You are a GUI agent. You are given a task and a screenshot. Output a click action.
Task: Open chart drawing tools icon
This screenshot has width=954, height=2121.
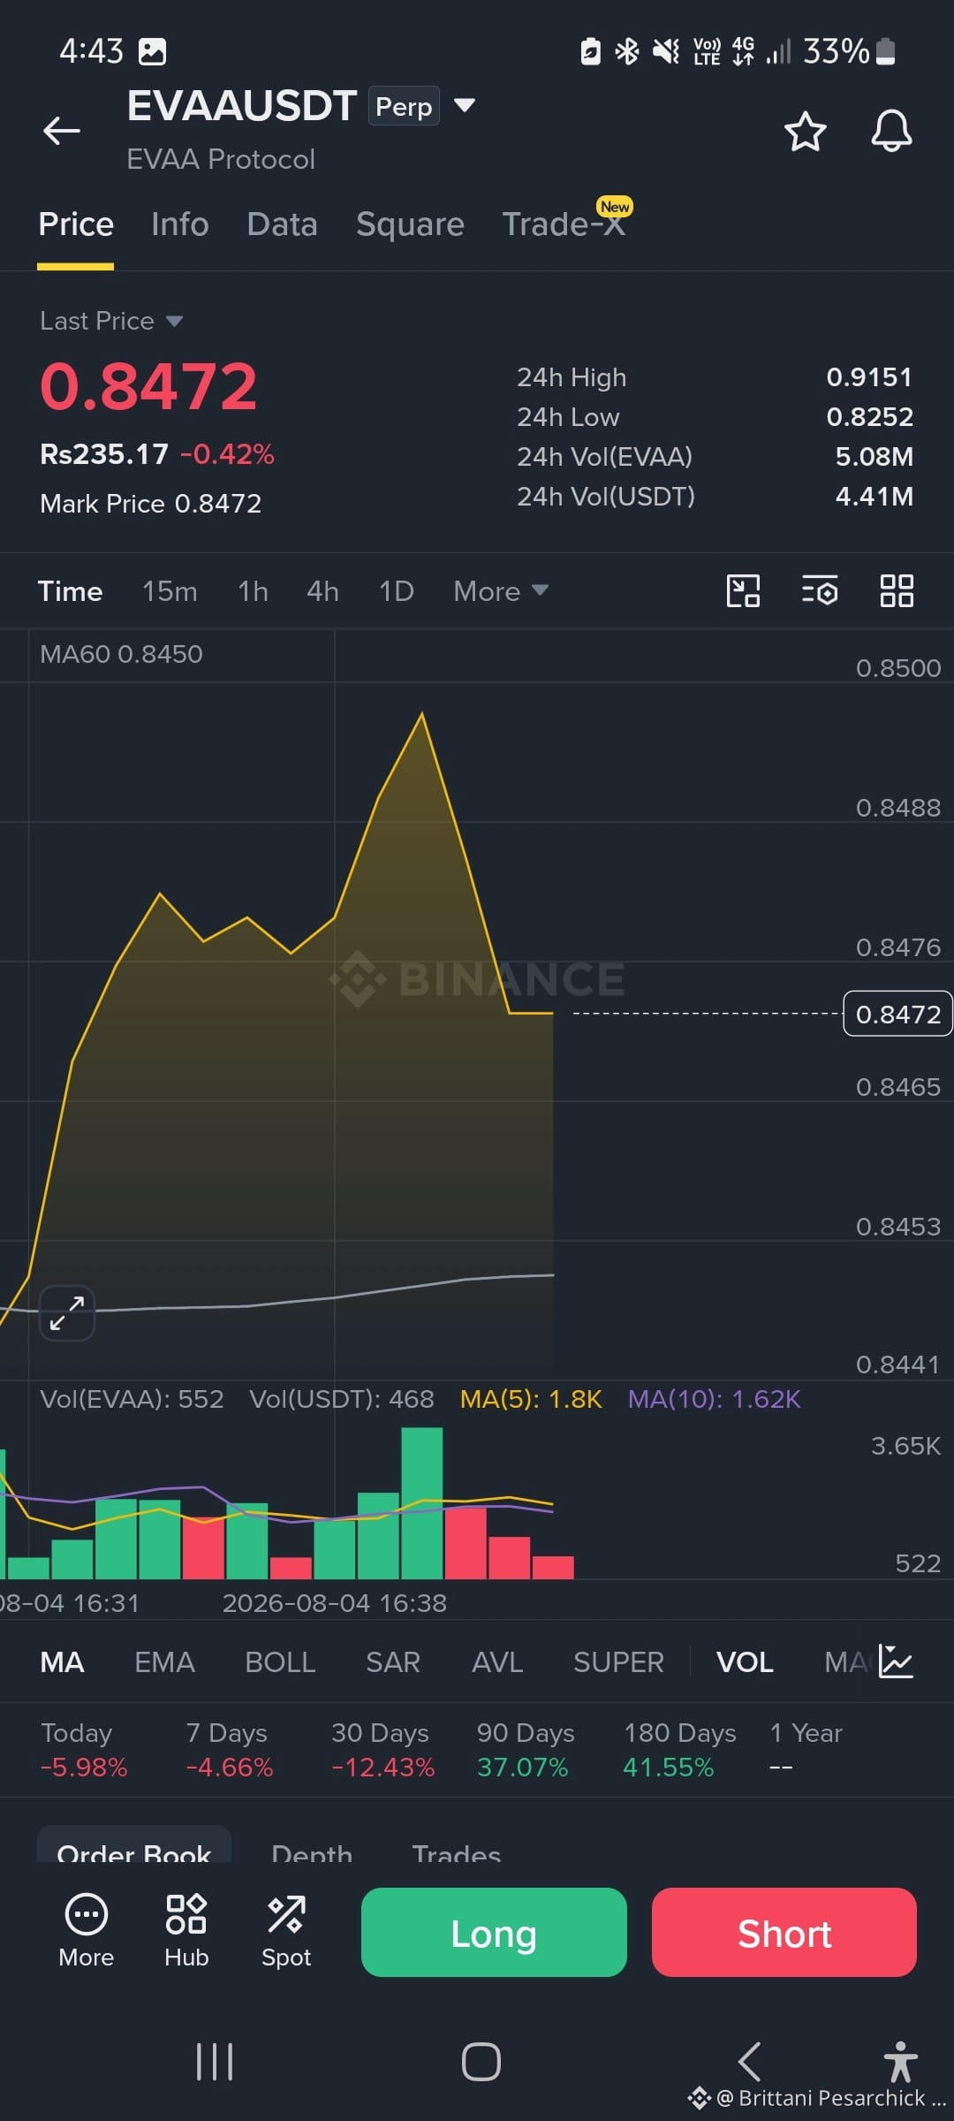pyautogui.click(x=743, y=591)
